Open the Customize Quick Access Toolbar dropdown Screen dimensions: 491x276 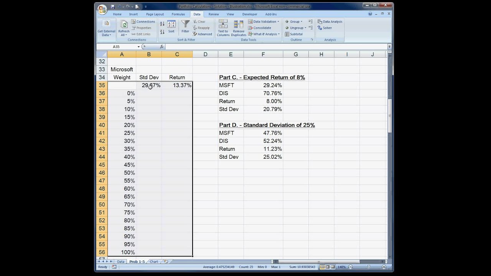tap(146, 7)
